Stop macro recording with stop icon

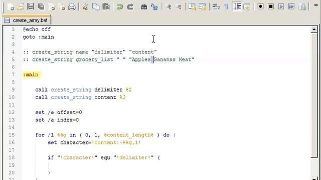pyautogui.click(x=271, y=6)
